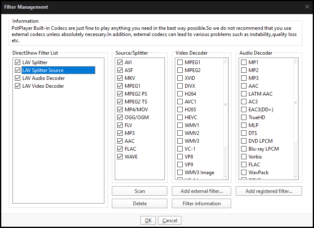Check the TrueHD audio decoder box
The width and height of the screenshot is (314, 228).
(244, 118)
